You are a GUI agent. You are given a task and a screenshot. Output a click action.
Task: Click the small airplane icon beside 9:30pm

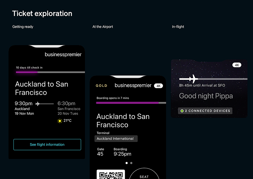point(38,104)
